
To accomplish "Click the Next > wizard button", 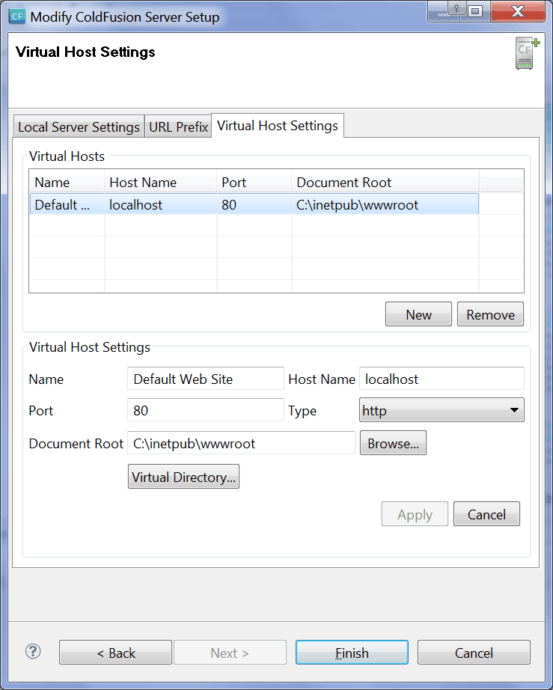I will [230, 652].
